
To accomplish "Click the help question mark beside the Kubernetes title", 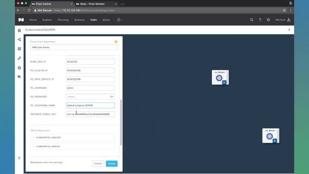I will 289,30.
